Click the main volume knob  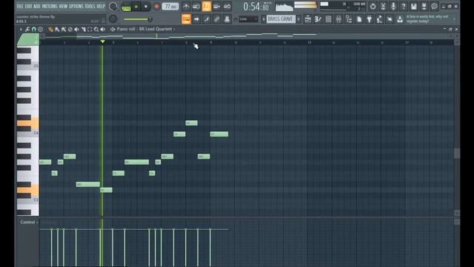pos(113,7)
